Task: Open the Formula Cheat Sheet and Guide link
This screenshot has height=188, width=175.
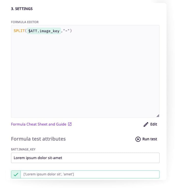Action: pyautogui.click(x=39, y=124)
